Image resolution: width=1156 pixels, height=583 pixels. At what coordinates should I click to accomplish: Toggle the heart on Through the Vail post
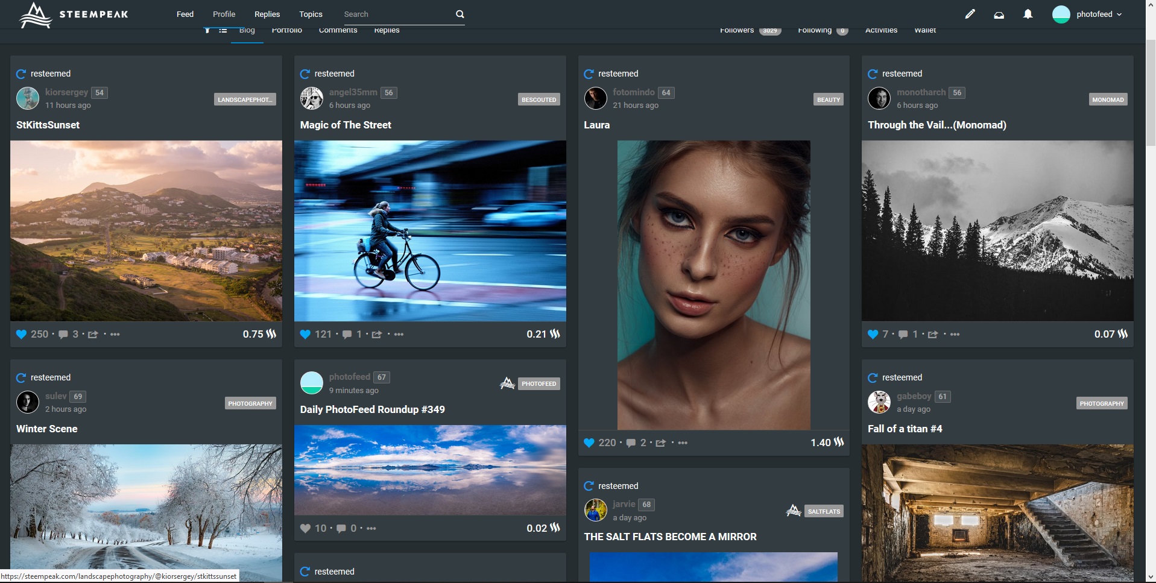coord(873,334)
